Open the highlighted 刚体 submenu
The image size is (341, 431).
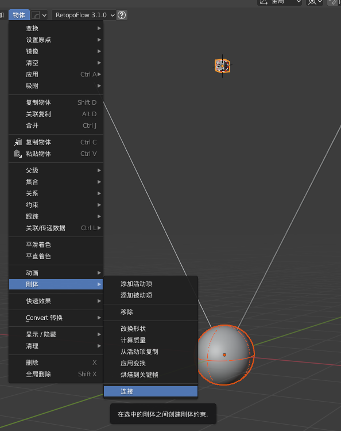(56, 284)
